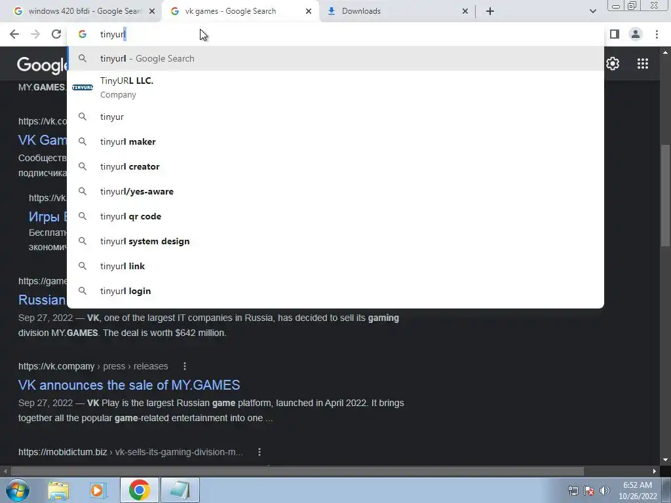Select the TinyURL LLC. company suggestion
The height and width of the screenshot is (503, 671).
tap(335, 87)
